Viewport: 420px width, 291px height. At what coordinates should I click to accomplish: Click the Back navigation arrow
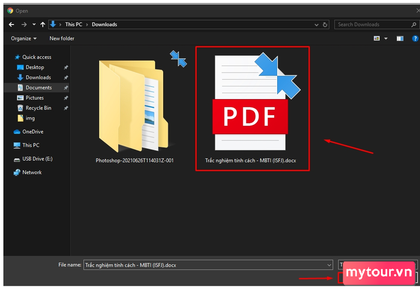(x=11, y=25)
